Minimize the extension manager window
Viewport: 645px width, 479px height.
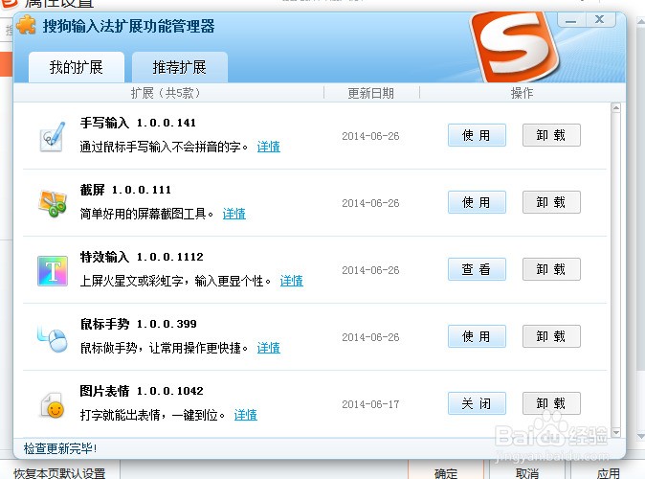(571, 20)
